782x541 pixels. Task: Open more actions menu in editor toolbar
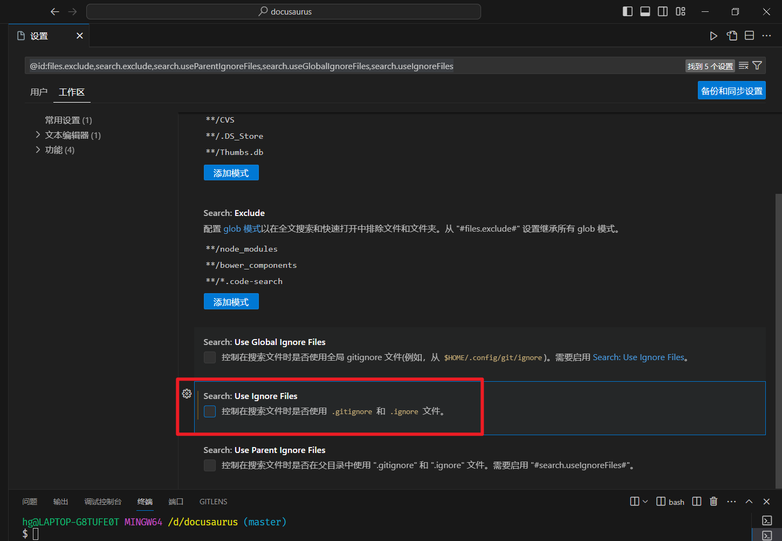[766, 36]
